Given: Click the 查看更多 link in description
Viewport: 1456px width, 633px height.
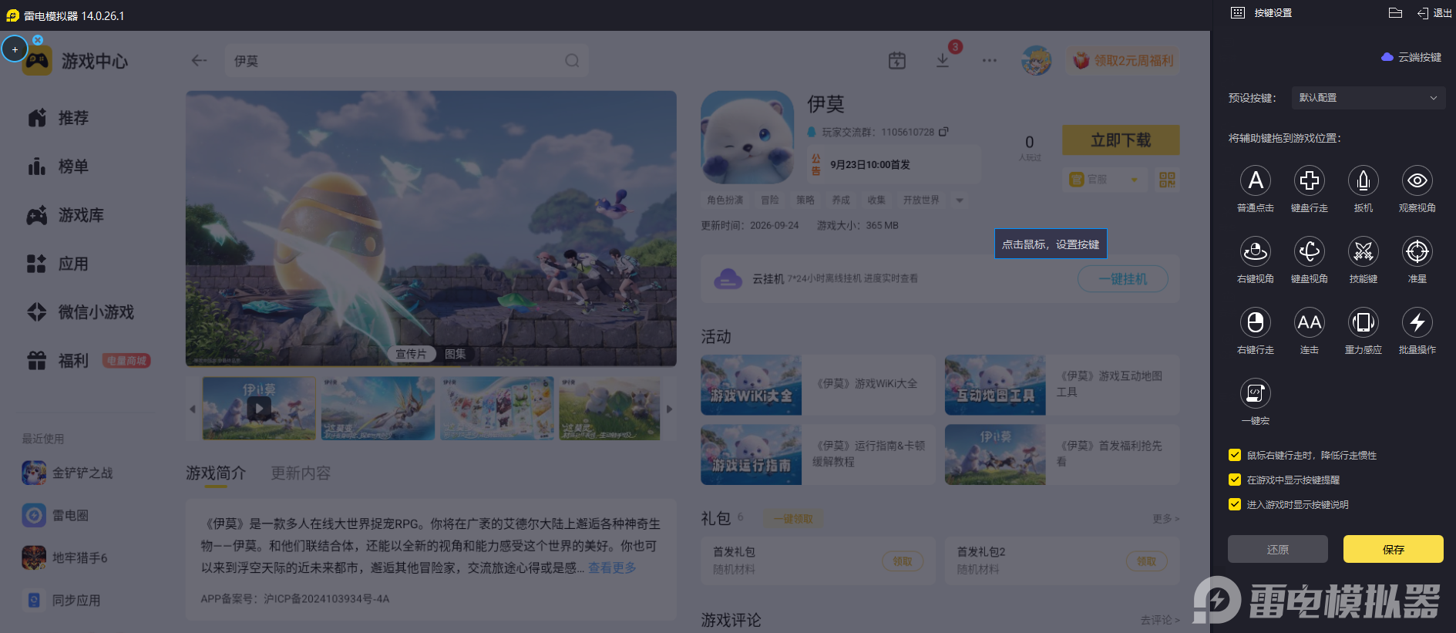Looking at the screenshot, I should click(612, 567).
